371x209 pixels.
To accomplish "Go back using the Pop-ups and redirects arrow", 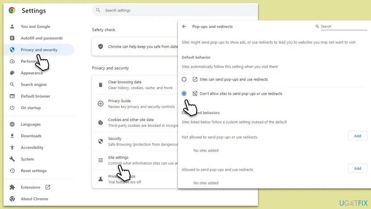I will click(x=184, y=26).
